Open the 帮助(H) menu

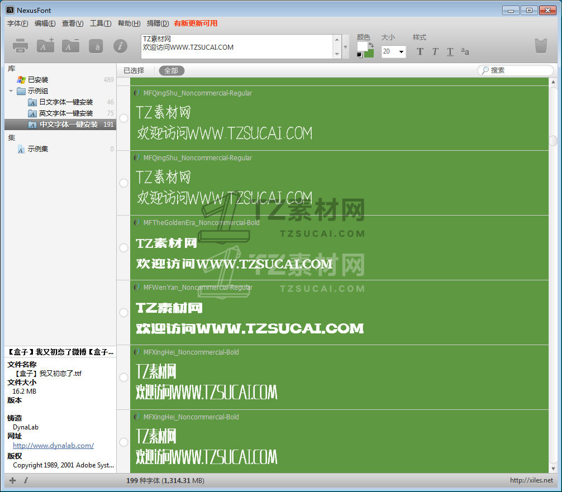pos(129,23)
